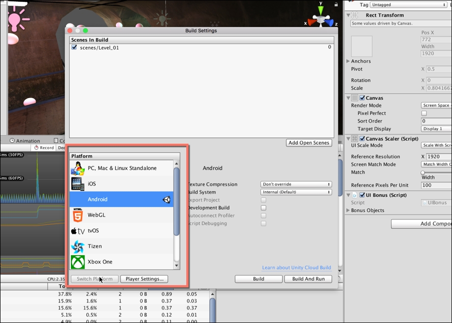This screenshot has width=452, height=323.
Task: Click the Match Width slider handle
Action: [423, 173]
